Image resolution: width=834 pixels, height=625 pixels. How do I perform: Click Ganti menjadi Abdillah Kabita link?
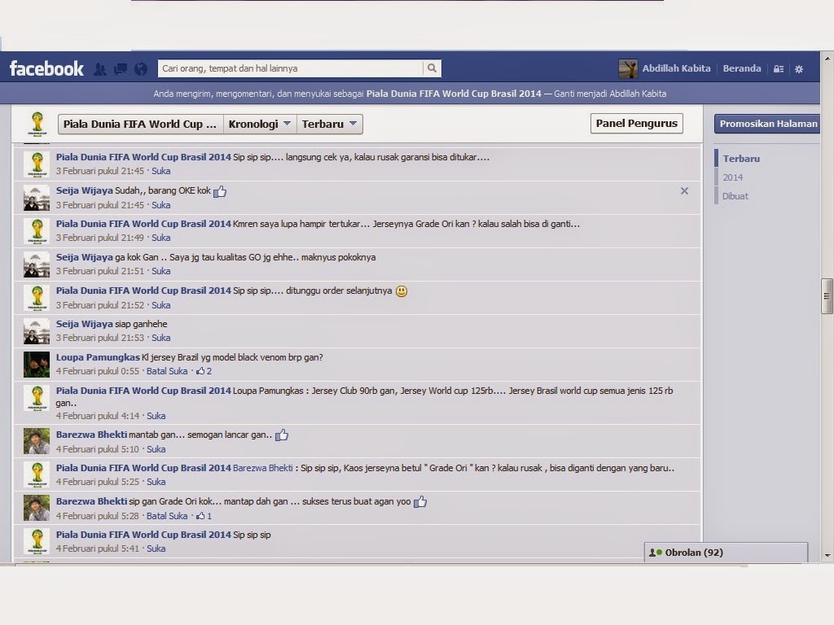click(610, 94)
